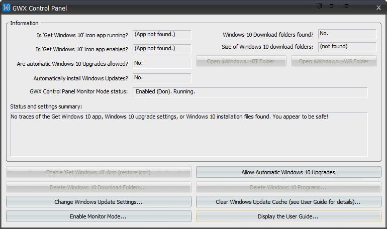
Task: Click Allow Automatic Windows 10 Upgrades button
Action: pos(288,172)
